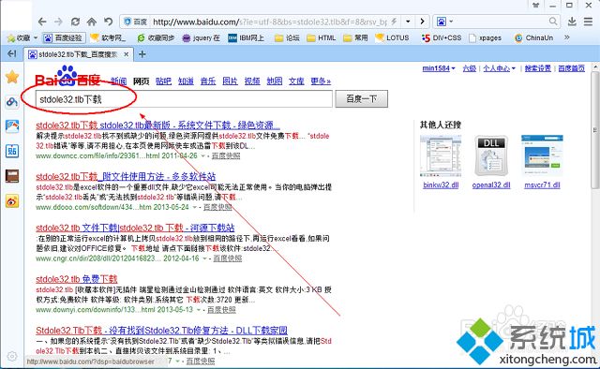Open the HTML bookmark folder
This screenshot has height=369, width=600.
(322, 37)
